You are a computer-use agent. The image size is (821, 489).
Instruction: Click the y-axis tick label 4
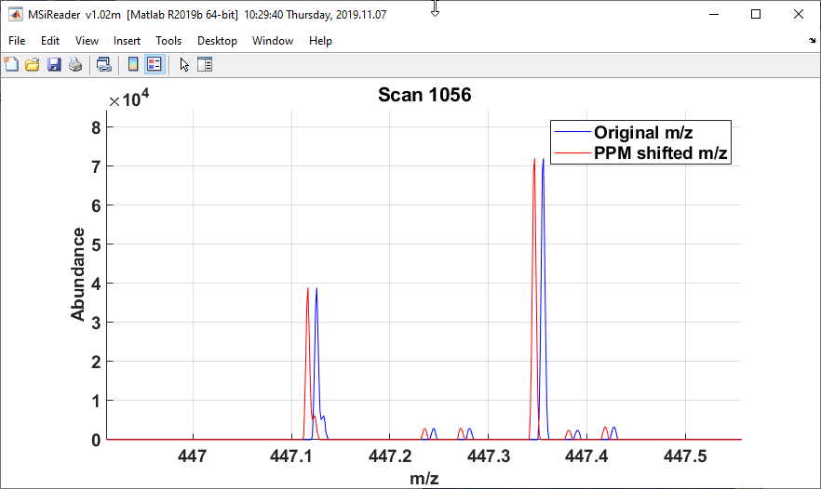pos(96,284)
